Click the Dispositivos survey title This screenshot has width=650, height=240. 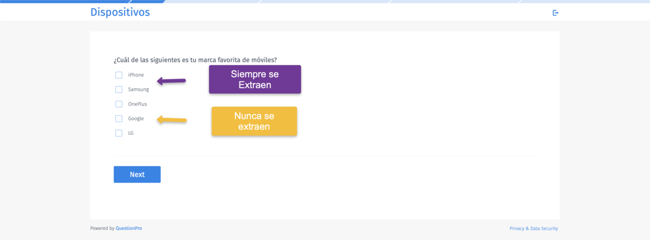tap(120, 12)
